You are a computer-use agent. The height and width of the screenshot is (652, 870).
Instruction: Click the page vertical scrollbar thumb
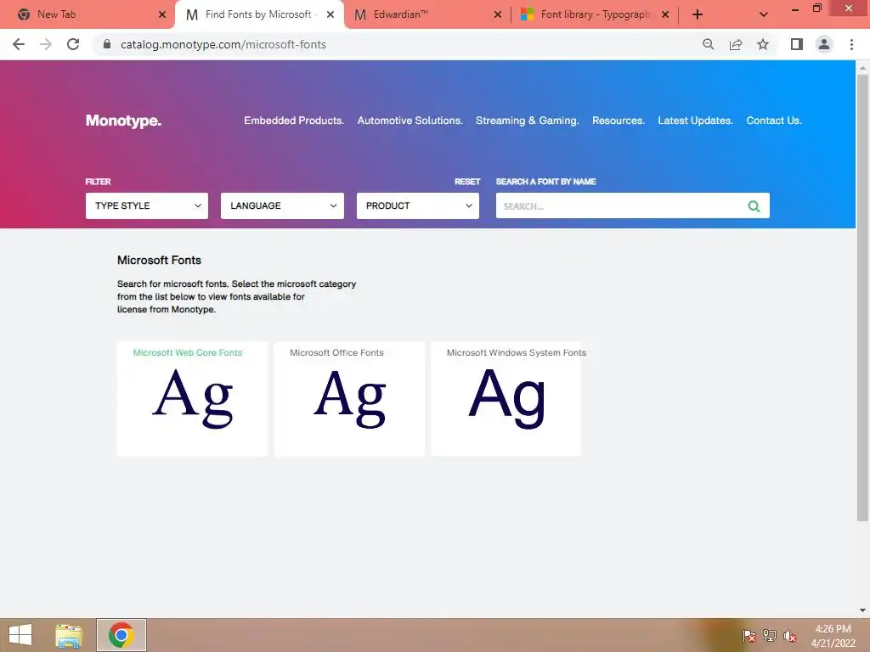[862, 298]
